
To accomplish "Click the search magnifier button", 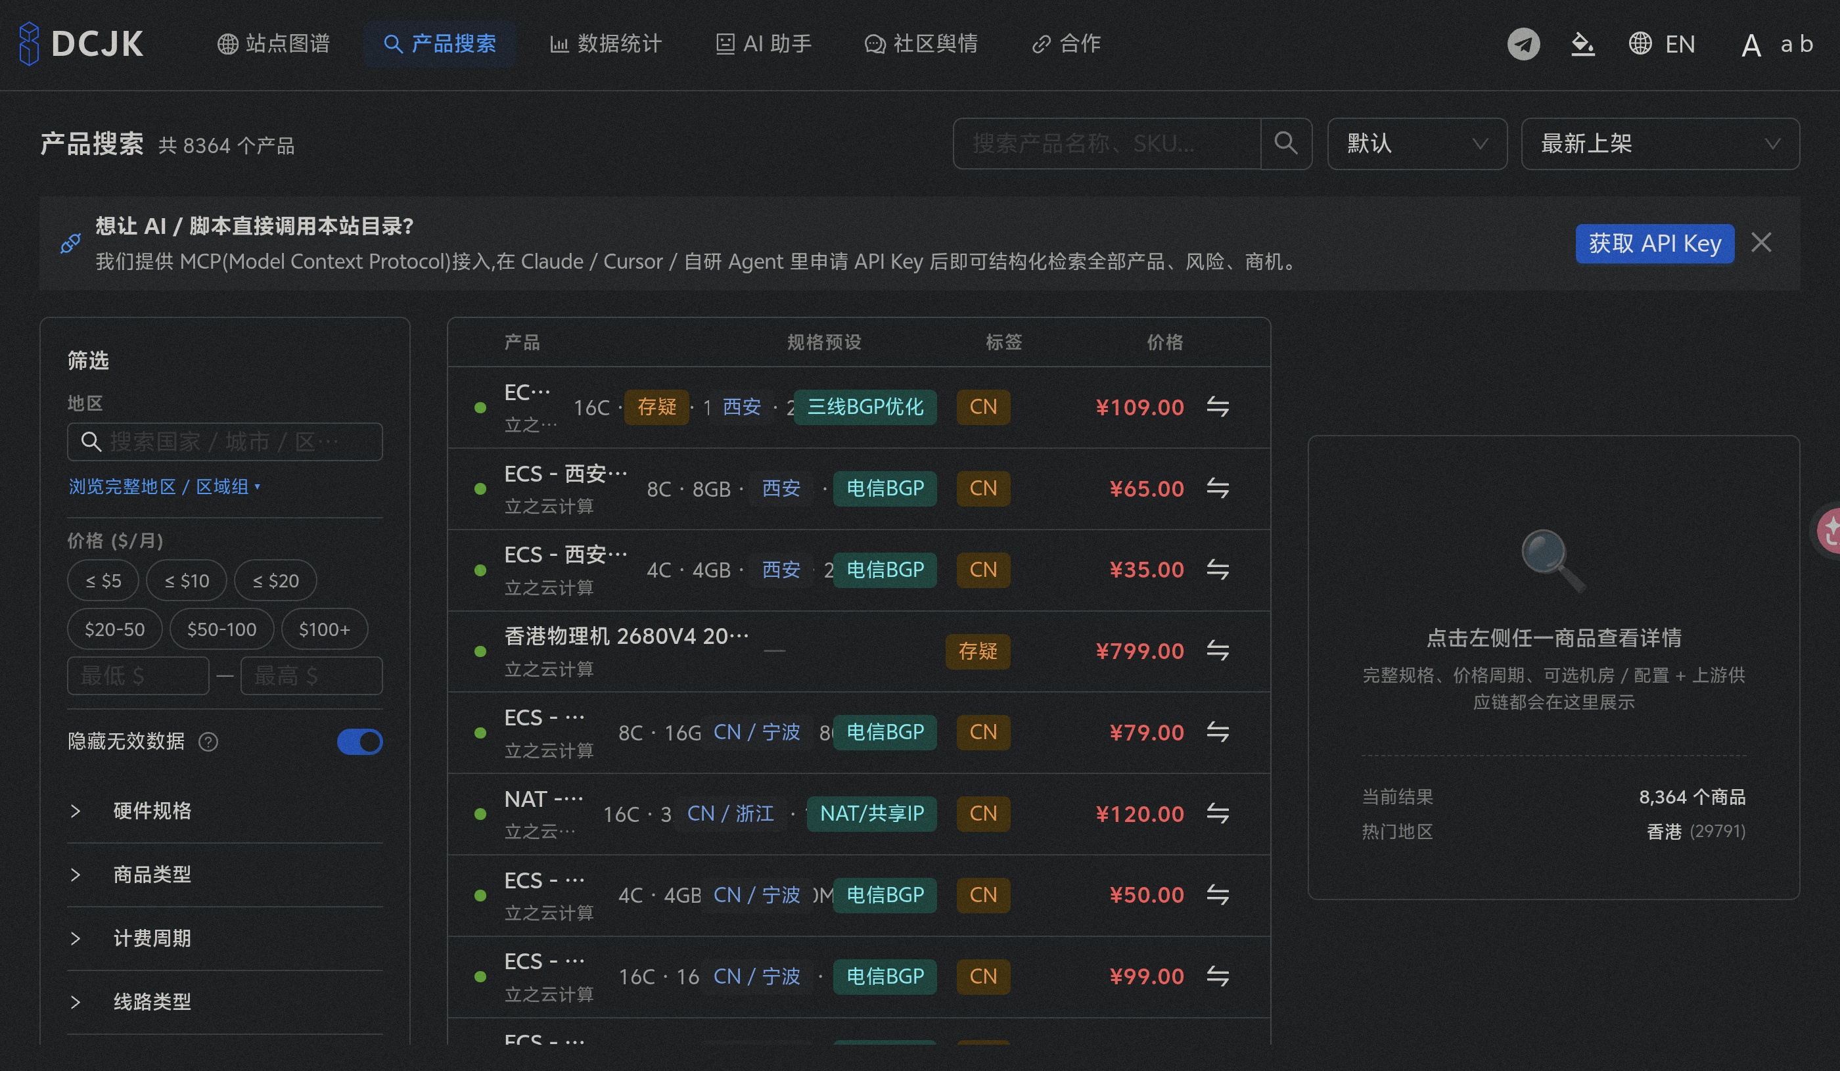I will click(x=1286, y=143).
